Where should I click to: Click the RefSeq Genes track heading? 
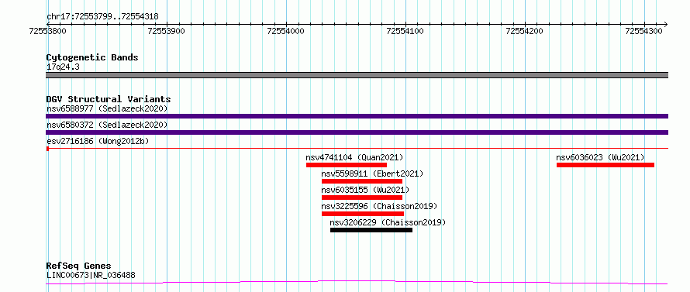click(78, 266)
